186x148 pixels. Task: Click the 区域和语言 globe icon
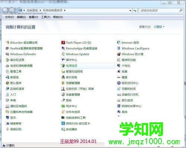pos(7,89)
